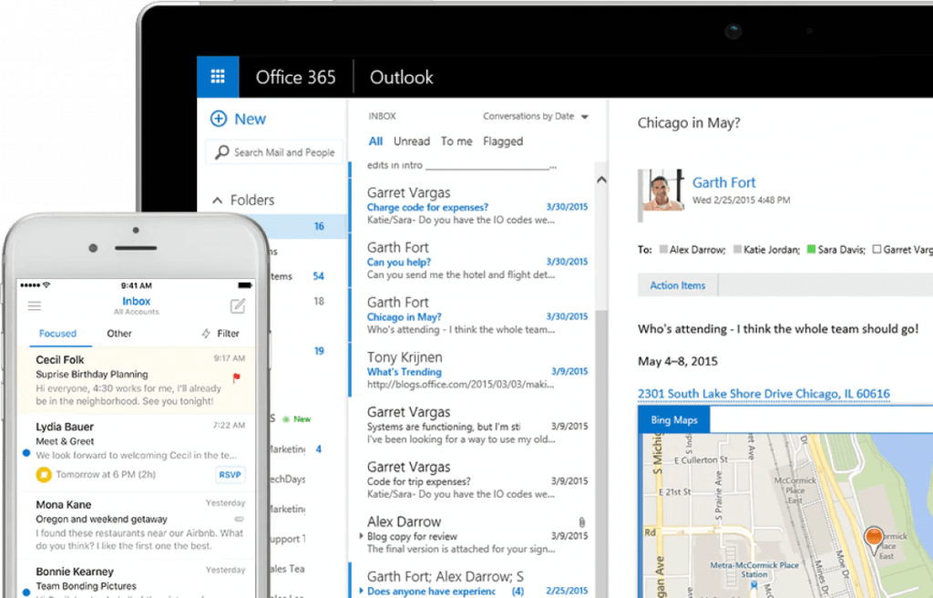Select the Unread filter tab
The height and width of the screenshot is (598, 933).
412,142
